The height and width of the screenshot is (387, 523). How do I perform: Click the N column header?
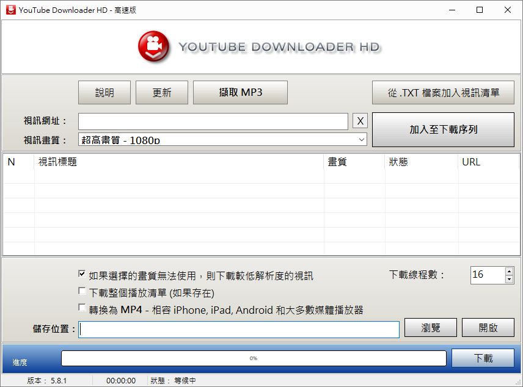coord(18,162)
